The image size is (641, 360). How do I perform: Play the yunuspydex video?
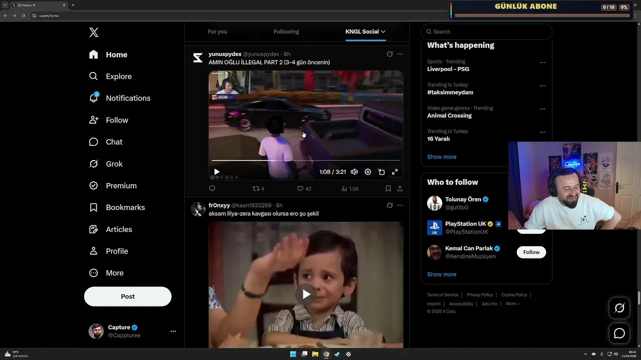tap(217, 171)
